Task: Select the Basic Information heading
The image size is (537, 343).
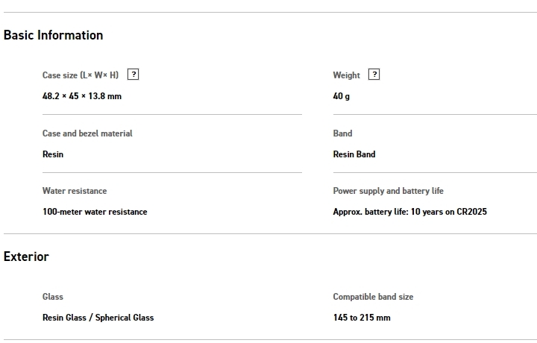Action: (53, 35)
